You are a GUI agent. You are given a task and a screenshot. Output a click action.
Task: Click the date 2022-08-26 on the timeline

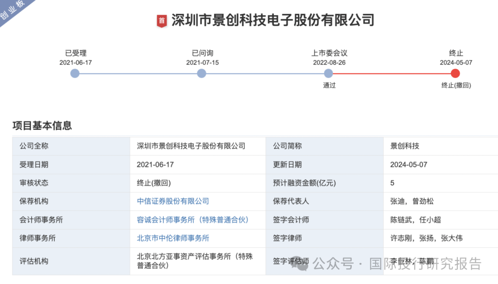(x=329, y=63)
